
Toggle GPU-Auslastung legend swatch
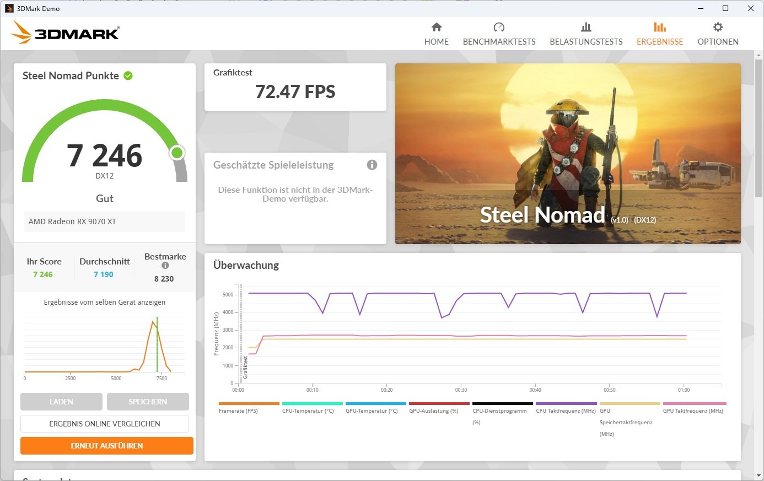(439, 403)
